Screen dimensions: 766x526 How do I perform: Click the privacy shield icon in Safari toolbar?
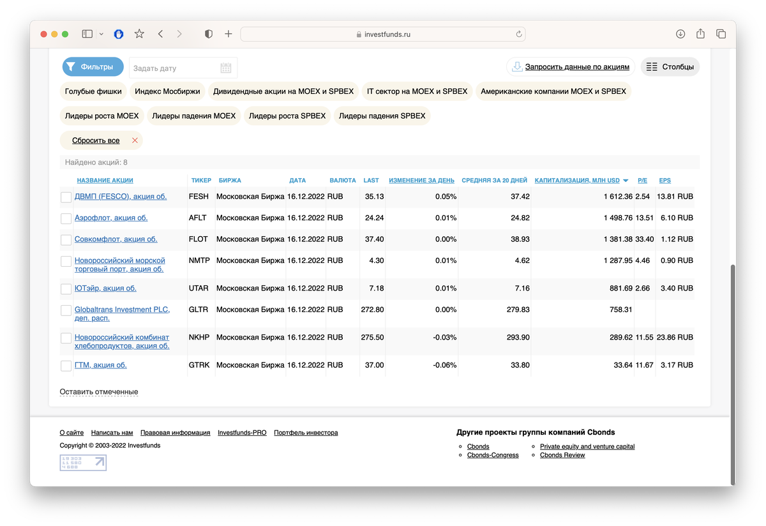(208, 33)
